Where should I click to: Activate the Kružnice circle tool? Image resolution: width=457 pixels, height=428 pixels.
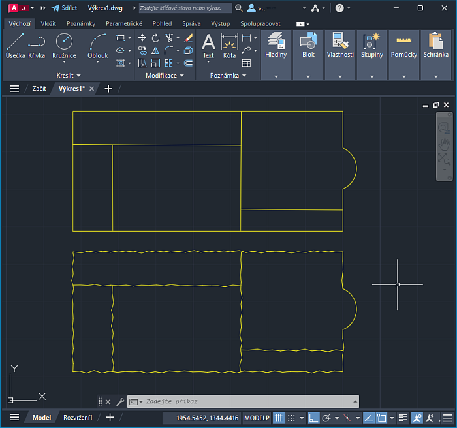point(64,46)
